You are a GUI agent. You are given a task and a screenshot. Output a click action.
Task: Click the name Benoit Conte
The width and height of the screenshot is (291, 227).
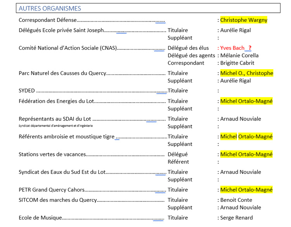pyautogui.click(x=236, y=200)
